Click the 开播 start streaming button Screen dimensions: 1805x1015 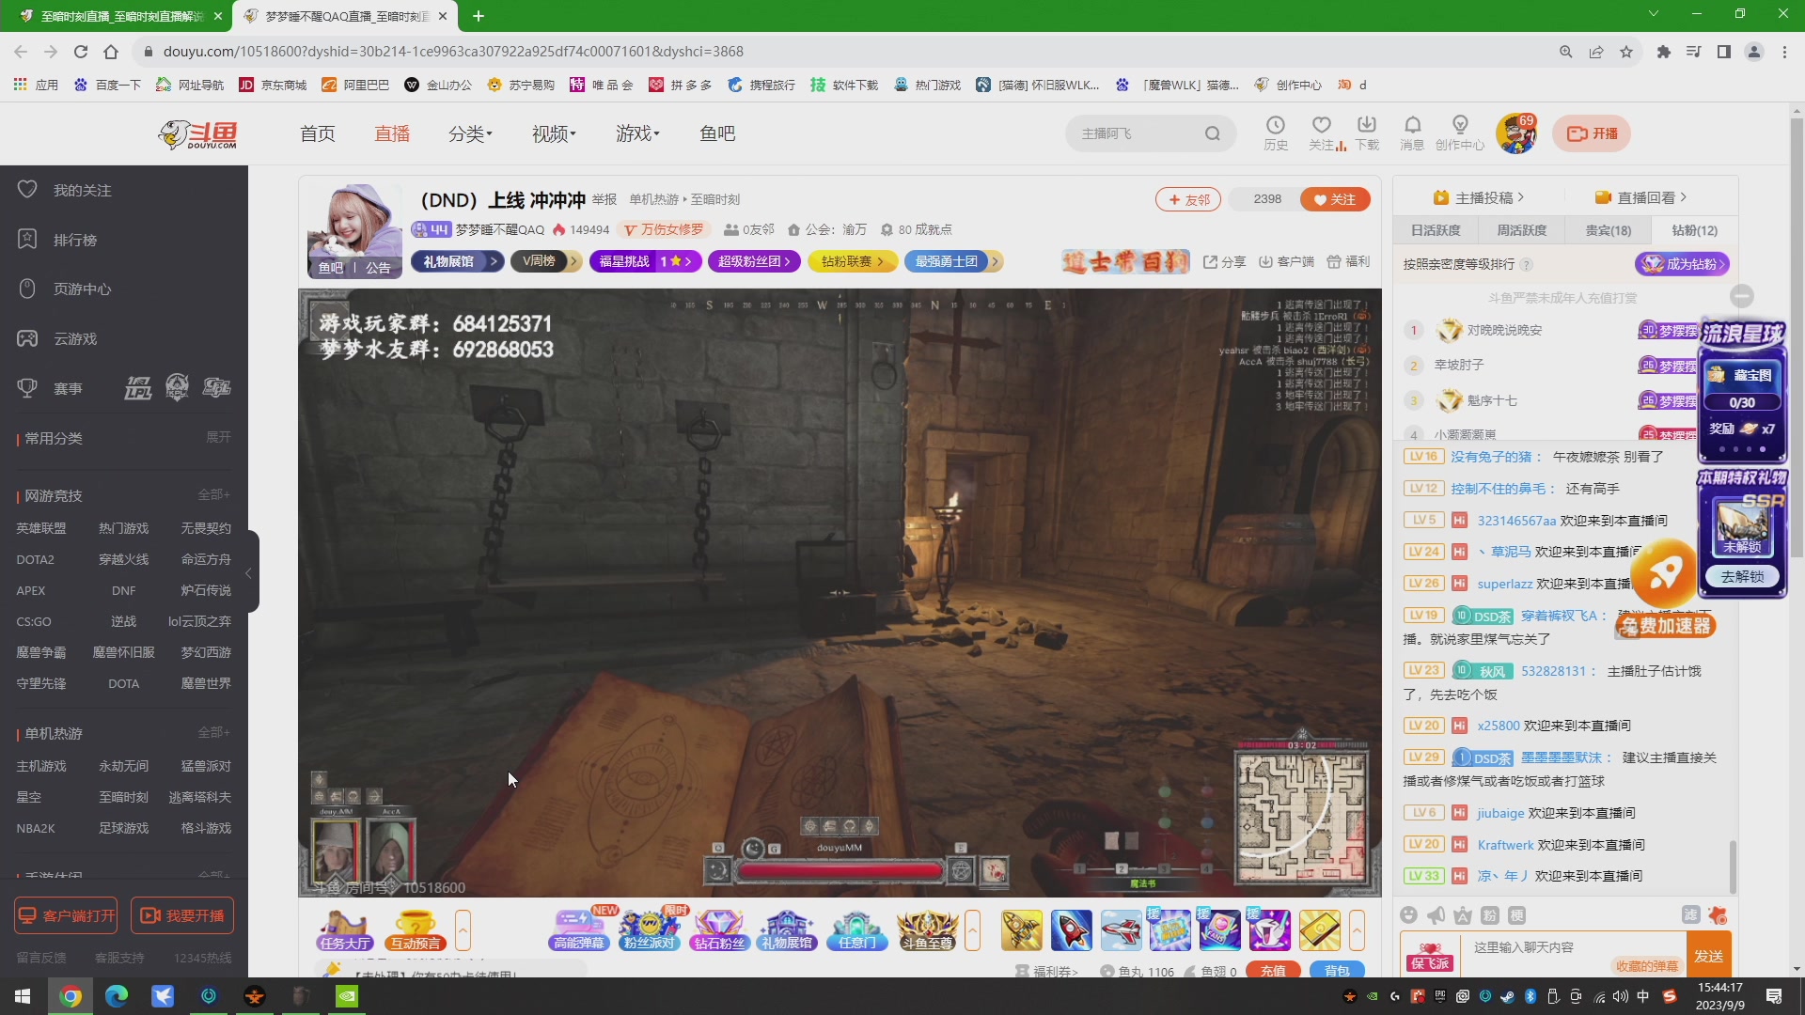click(x=1592, y=133)
